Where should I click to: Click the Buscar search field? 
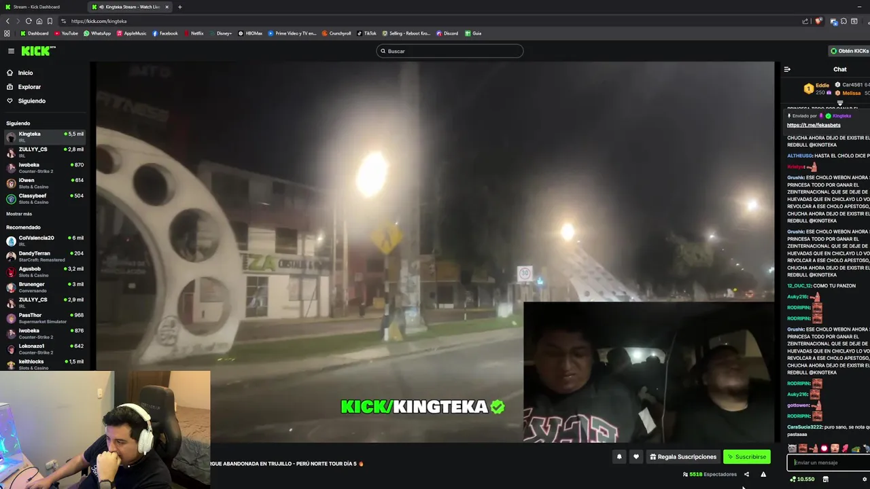point(450,51)
